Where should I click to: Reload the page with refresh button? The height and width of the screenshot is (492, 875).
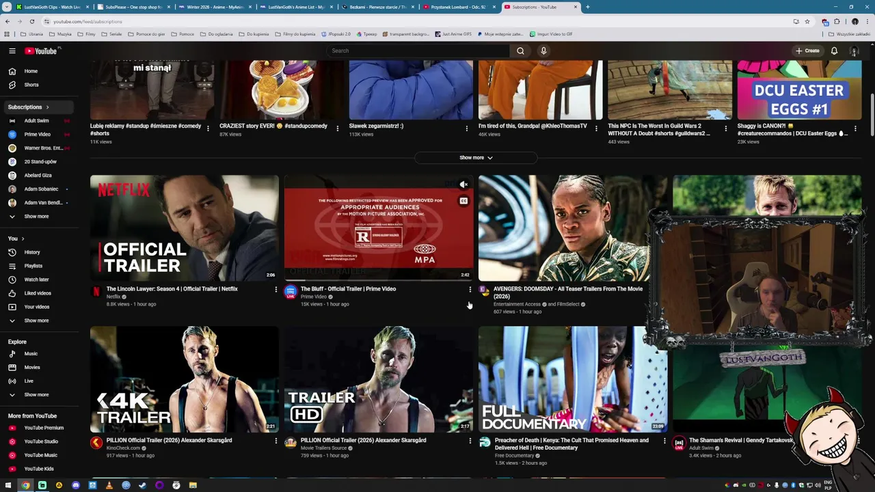pos(31,21)
